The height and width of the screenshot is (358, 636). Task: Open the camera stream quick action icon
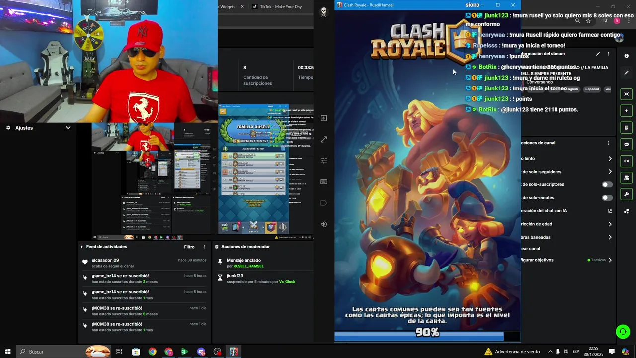pyautogui.click(x=626, y=178)
